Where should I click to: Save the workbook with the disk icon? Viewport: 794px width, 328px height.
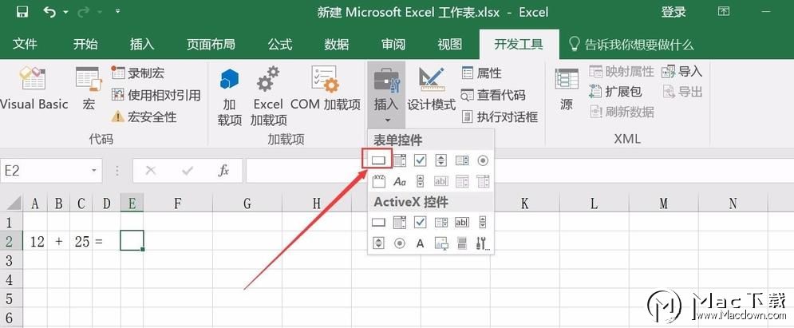point(24,11)
